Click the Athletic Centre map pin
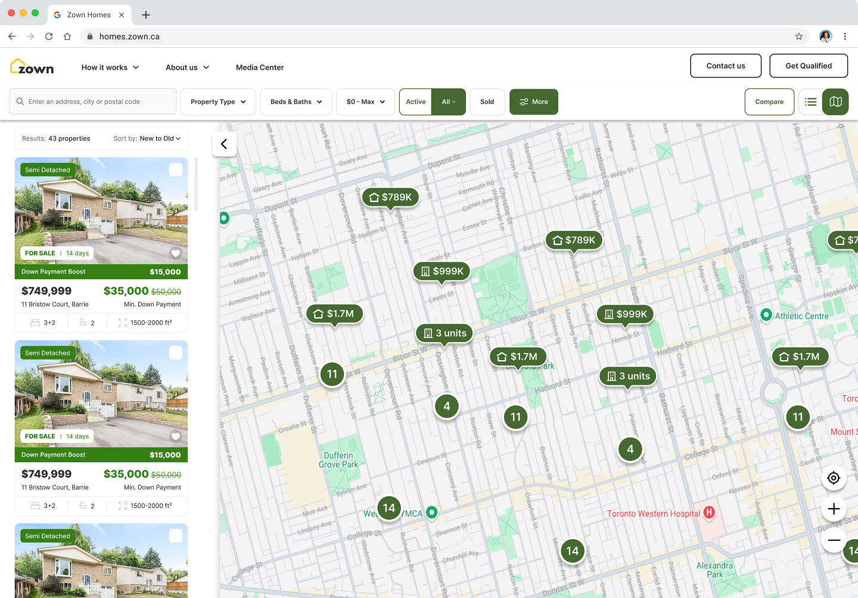 [766, 315]
